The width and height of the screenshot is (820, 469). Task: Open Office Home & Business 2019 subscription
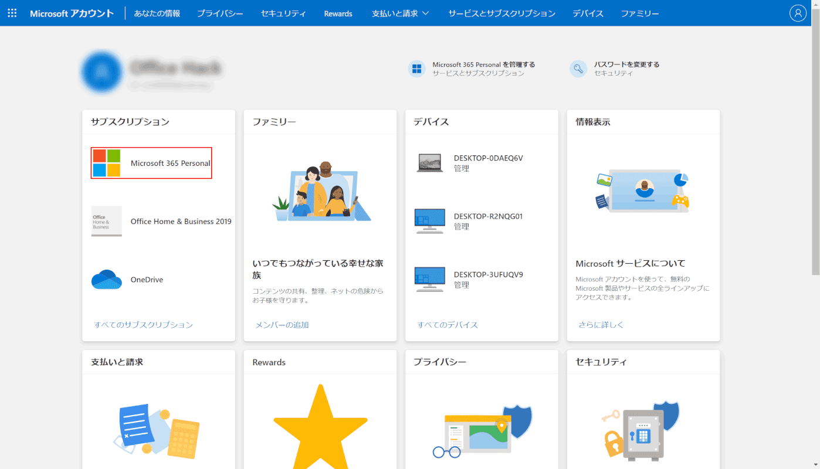click(181, 221)
